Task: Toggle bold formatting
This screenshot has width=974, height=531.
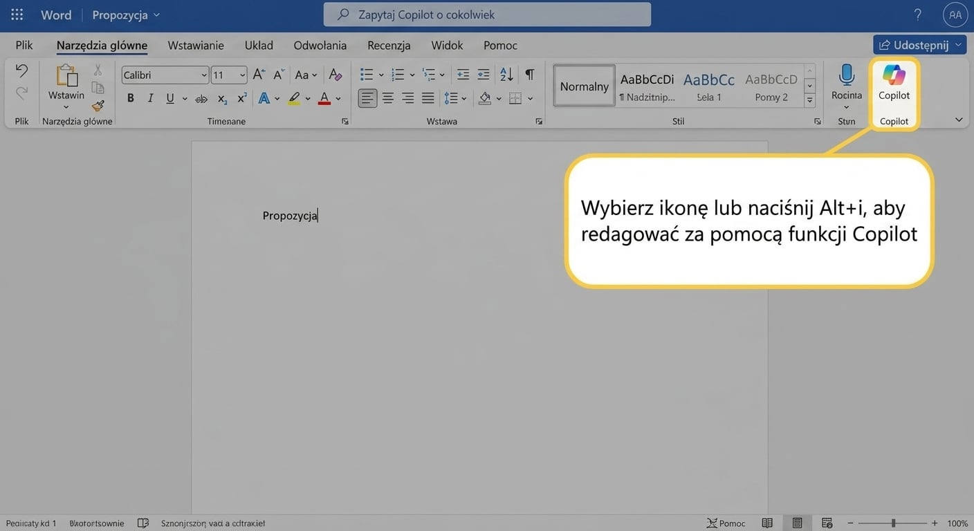Action: [x=130, y=98]
